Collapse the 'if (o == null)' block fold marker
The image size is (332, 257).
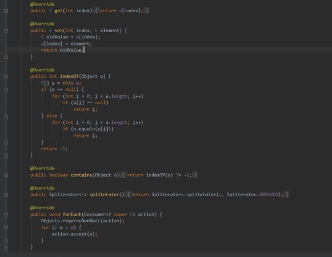(x=6, y=89)
